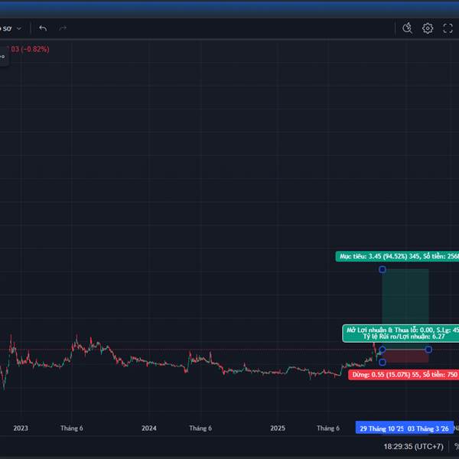Open chart settings gear icon
The height and width of the screenshot is (459, 459).
tap(428, 28)
